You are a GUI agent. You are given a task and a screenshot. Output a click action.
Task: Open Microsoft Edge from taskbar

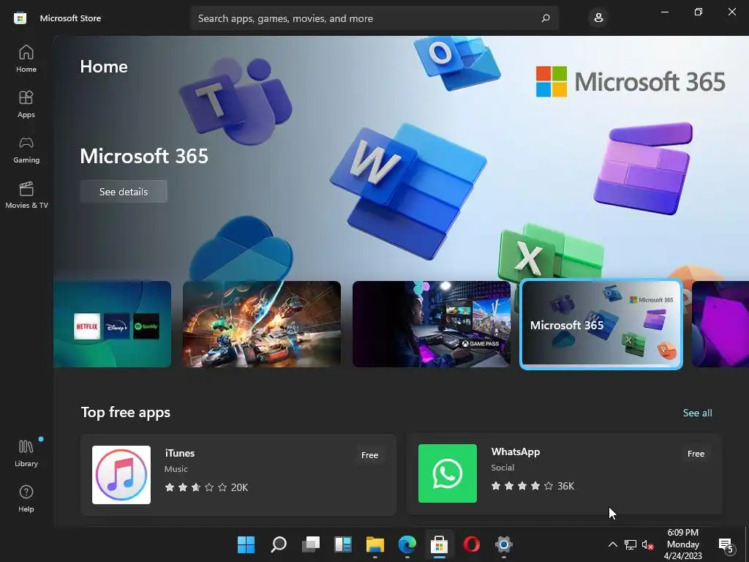[407, 544]
